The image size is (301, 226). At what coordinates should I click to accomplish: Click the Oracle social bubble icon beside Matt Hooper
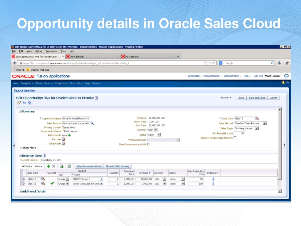coord(286,76)
